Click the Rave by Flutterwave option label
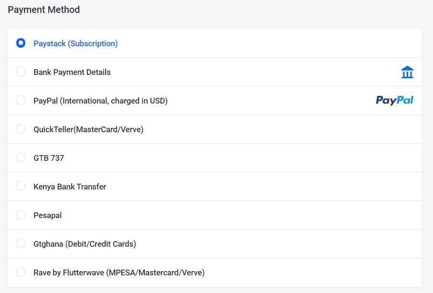 click(119, 273)
